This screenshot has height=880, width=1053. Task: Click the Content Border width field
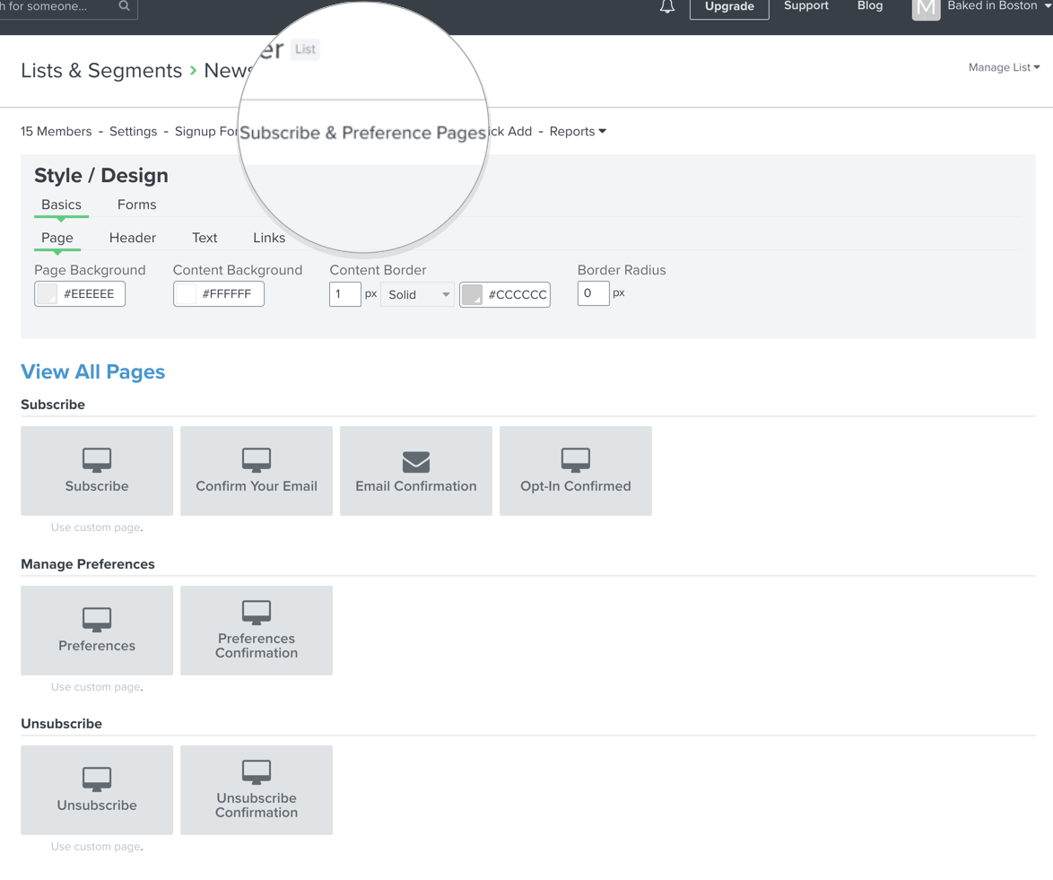coord(345,294)
